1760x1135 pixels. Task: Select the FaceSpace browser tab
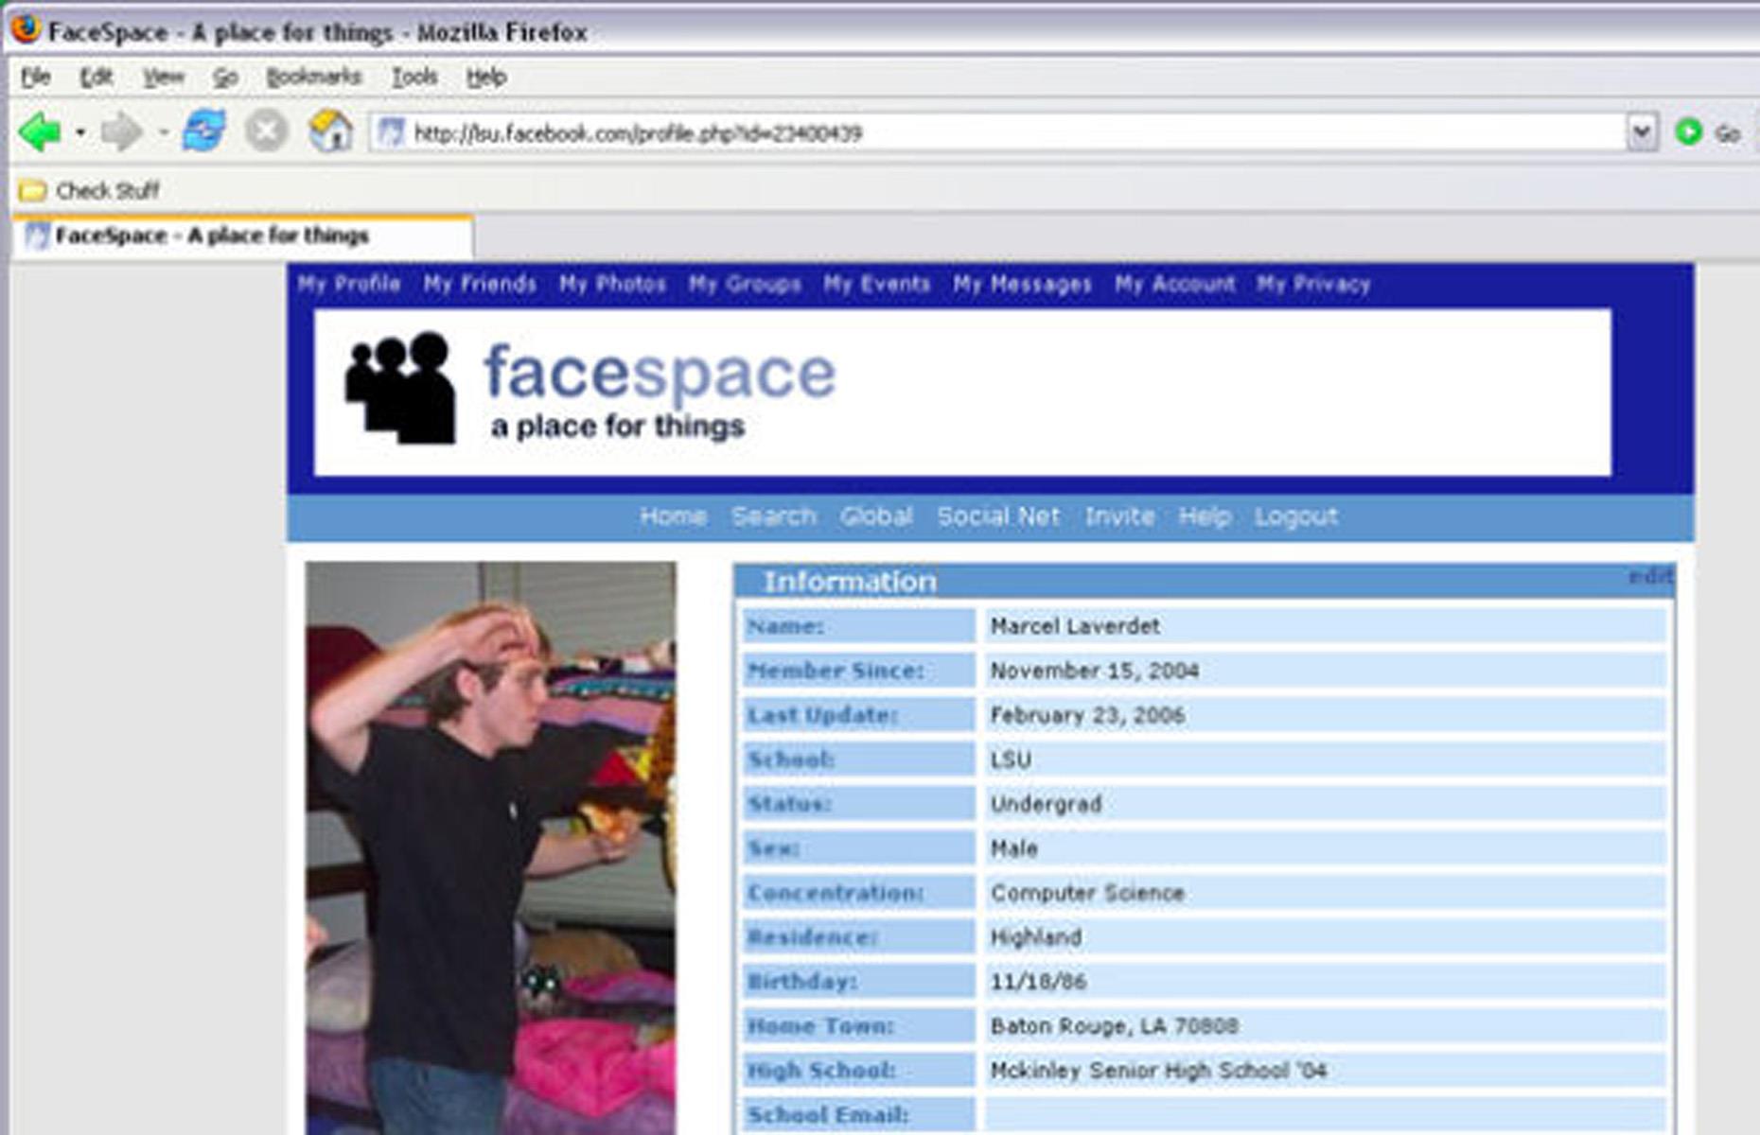(242, 236)
